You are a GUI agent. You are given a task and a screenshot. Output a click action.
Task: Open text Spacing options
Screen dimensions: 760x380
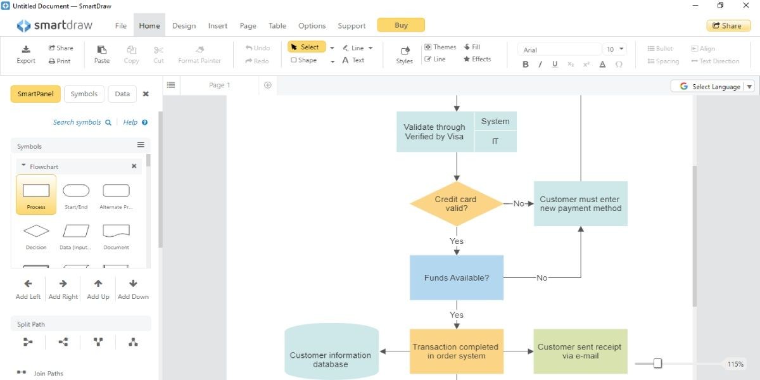coord(663,61)
